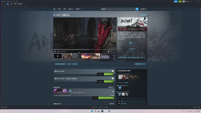Add AI Limit ¥159.00 to cart
The image size is (201, 113).
(109, 74)
